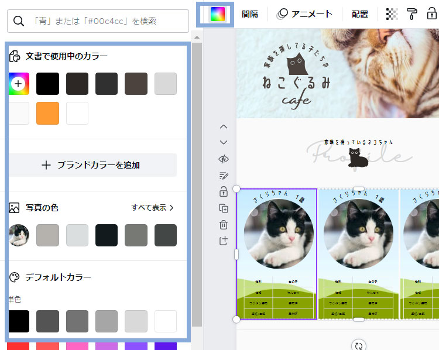Click the lock icon in top toolbar
Viewport: 439px width, 350px height.
(431, 13)
